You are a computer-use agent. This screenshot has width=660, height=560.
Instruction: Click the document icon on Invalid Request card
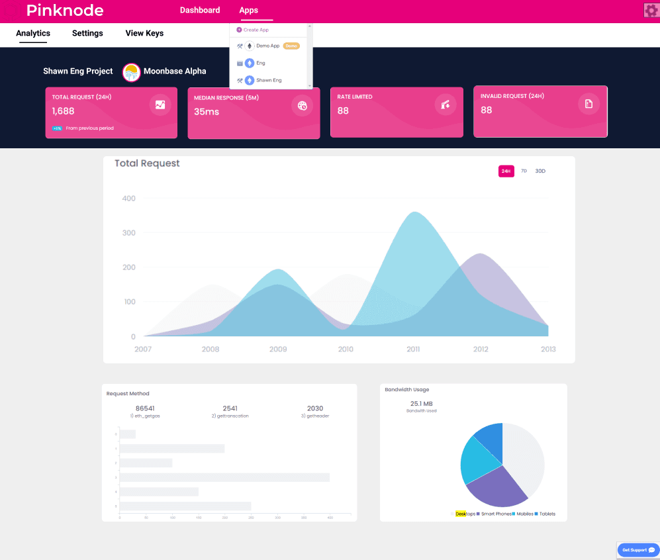click(589, 104)
